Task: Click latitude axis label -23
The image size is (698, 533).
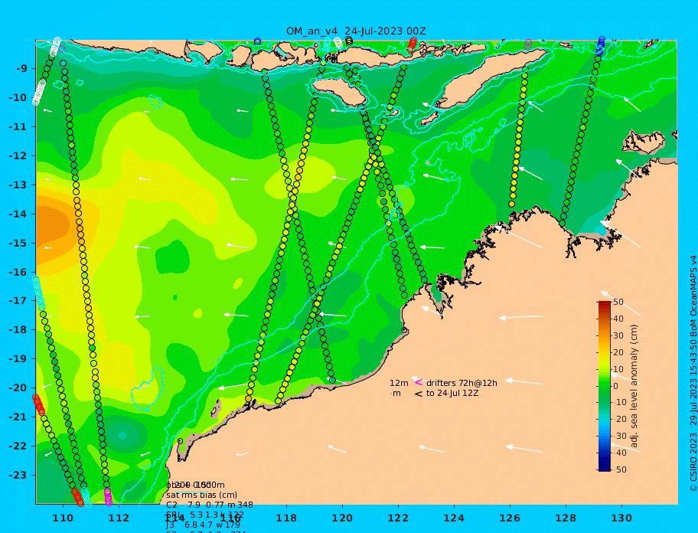Action: [18, 475]
